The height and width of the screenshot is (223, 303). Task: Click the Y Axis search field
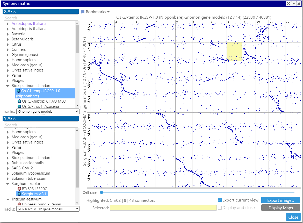41,125
